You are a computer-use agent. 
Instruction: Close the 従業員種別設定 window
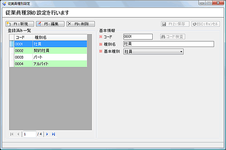pyautogui.click(x=218, y=3)
